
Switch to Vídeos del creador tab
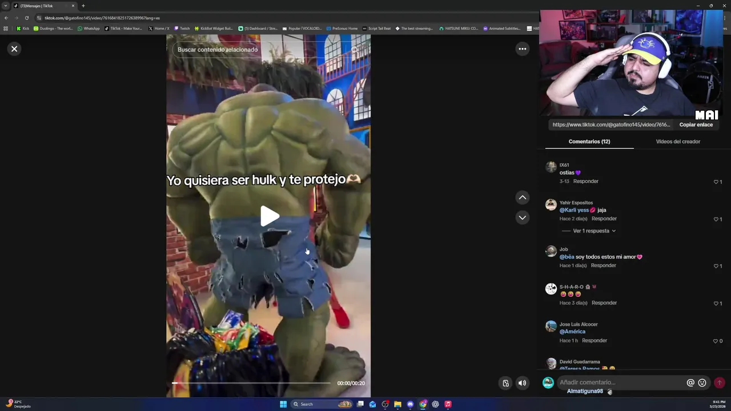tap(678, 142)
